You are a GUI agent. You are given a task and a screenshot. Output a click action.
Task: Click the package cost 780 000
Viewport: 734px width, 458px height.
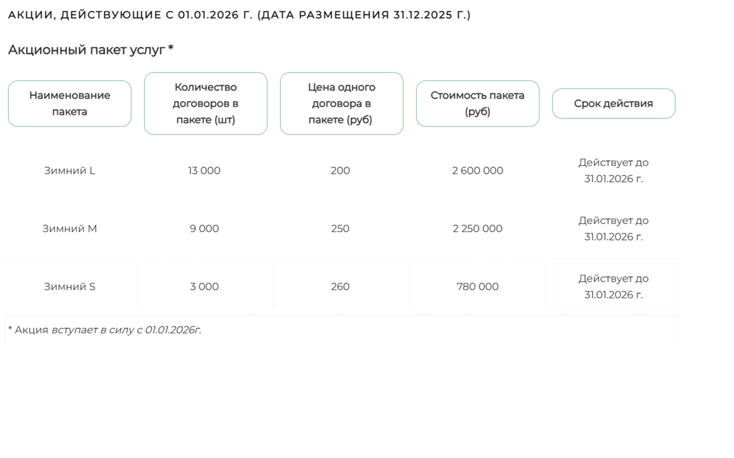coord(477,287)
